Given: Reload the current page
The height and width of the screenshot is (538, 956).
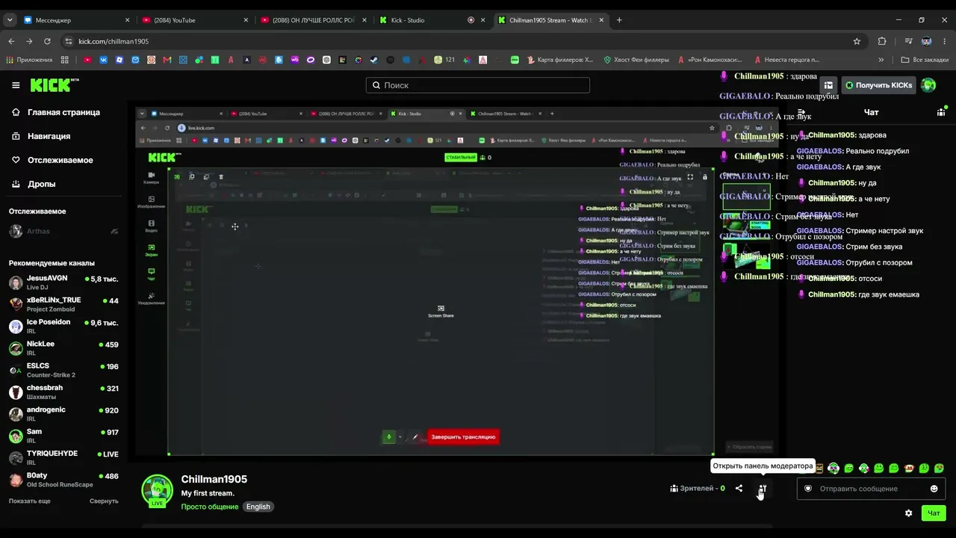Looking at the screenshot, I should tap(47, 41).
